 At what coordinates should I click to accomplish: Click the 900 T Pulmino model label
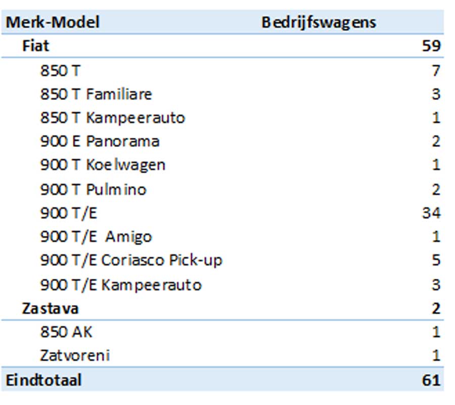coord(93,189)
